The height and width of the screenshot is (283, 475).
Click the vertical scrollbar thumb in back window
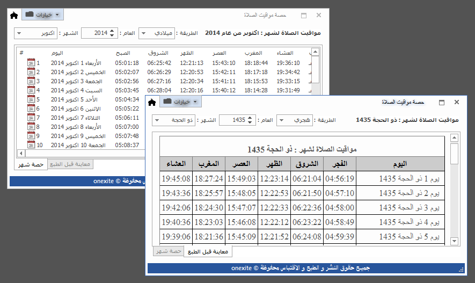click(x=315, y=69)
